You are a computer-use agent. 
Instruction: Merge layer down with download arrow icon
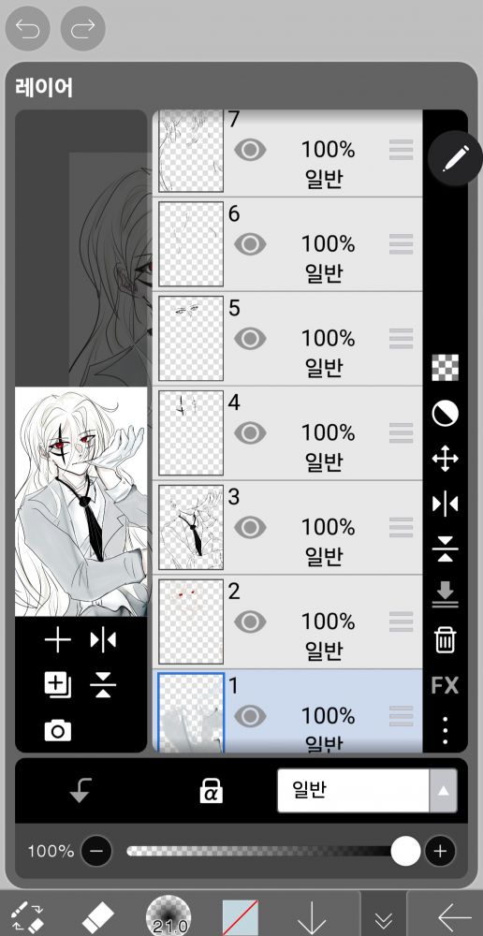tap(445, 594)
